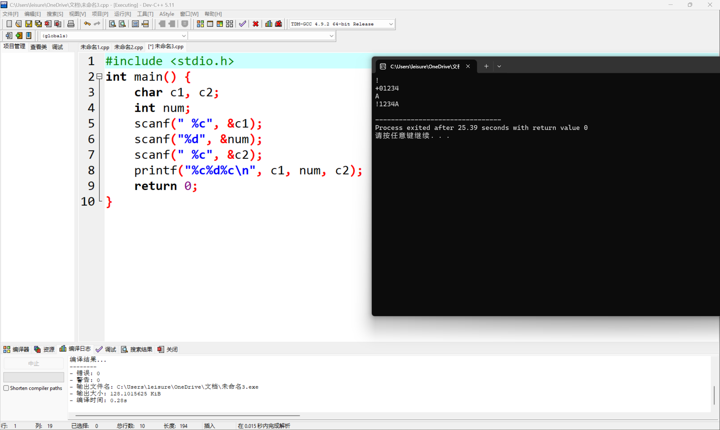This screenshot has width=720, height=430.
Task: Open the (globals) class browser dropdown
Action: tap(184, 36)
